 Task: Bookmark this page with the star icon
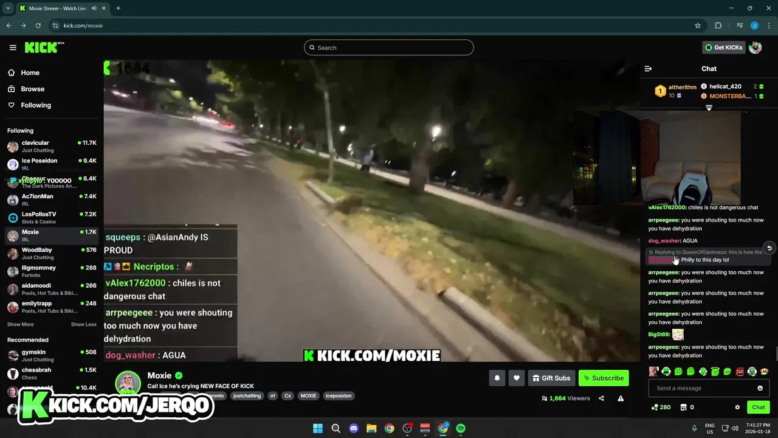click(x=698, y=26)
